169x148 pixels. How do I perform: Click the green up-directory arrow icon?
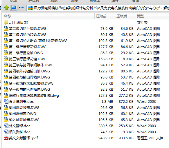click(6, 8)
